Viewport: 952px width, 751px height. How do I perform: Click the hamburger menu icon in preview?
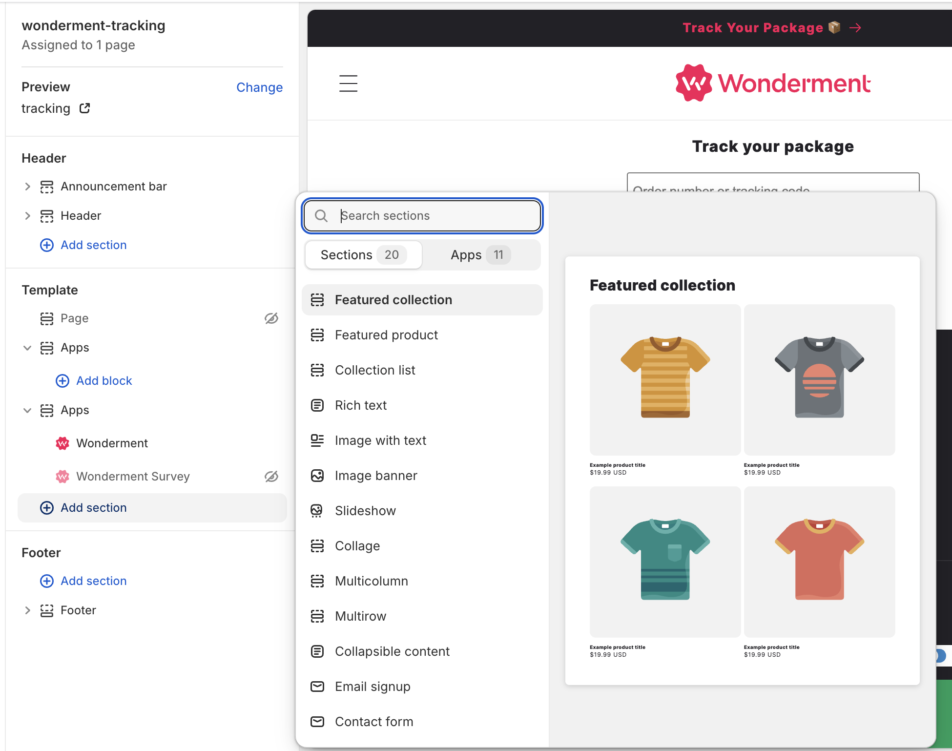pyautogui.click(x=349, y=83)
